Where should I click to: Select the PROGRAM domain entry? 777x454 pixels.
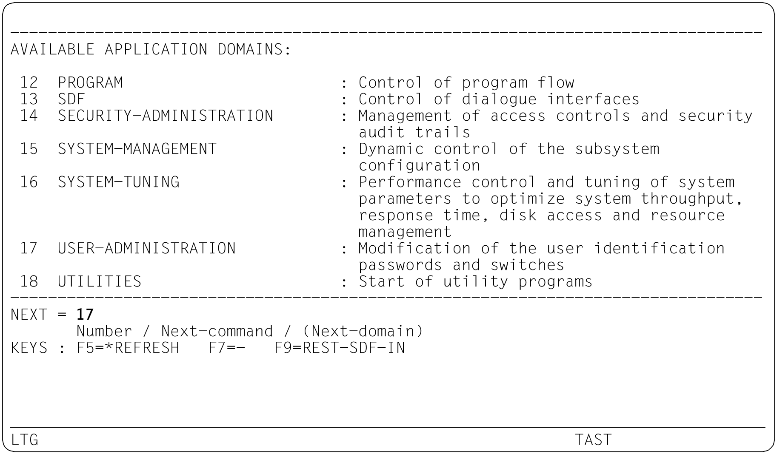coord(90,82)
